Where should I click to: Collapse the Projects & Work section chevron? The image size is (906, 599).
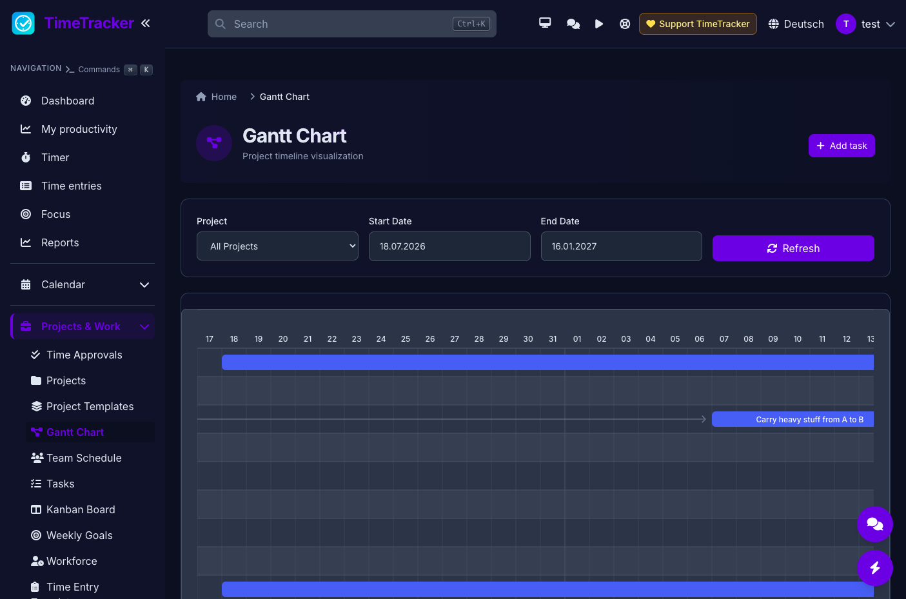tap(144, 327)
